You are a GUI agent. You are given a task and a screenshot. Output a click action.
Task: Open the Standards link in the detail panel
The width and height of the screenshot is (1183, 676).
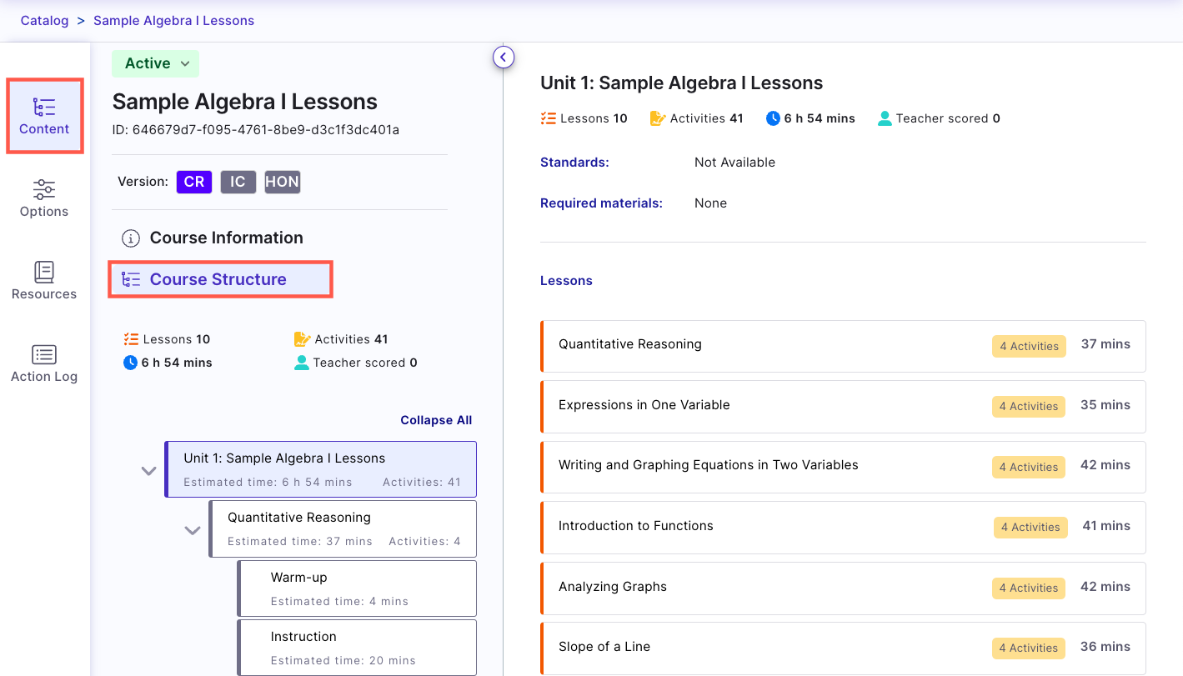tap(574, 162)
